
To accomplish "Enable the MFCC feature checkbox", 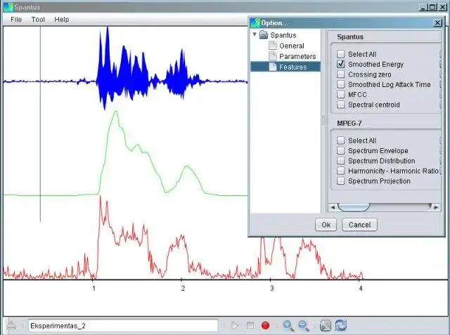I will 340,94.
